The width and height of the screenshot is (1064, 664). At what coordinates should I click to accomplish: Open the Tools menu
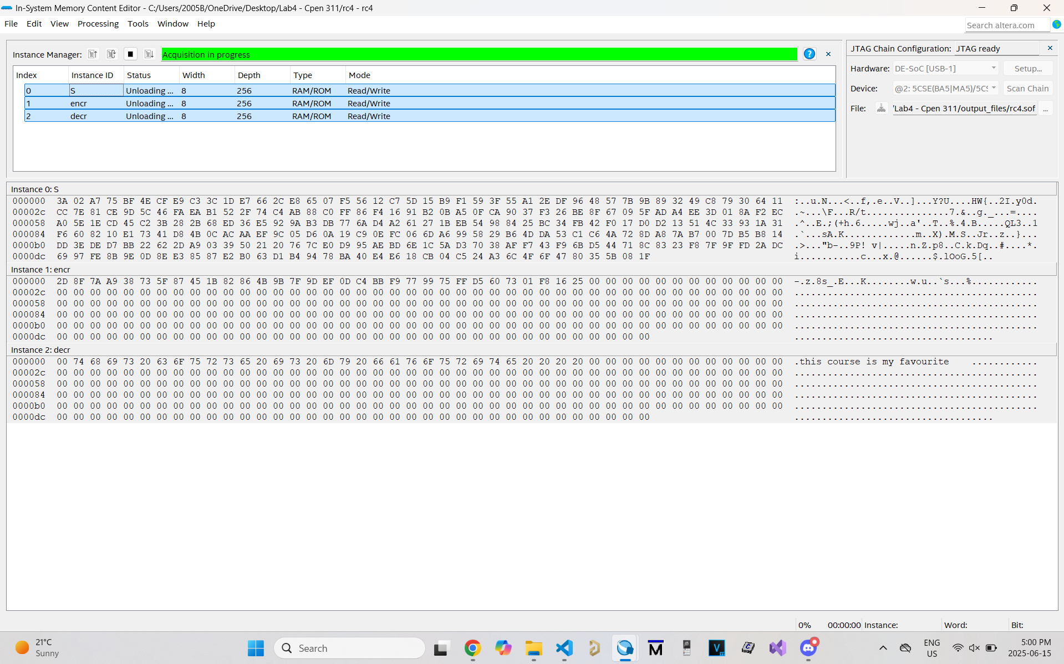coord(138,23)
